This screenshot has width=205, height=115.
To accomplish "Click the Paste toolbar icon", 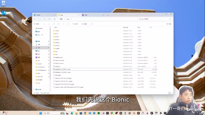I will click(x=54, y=24).
